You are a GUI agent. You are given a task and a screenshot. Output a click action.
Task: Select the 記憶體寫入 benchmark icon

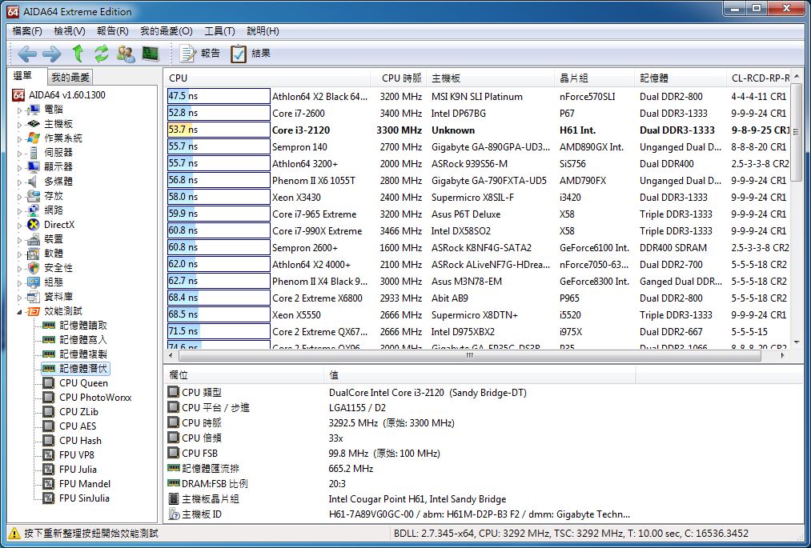[49, 340]
